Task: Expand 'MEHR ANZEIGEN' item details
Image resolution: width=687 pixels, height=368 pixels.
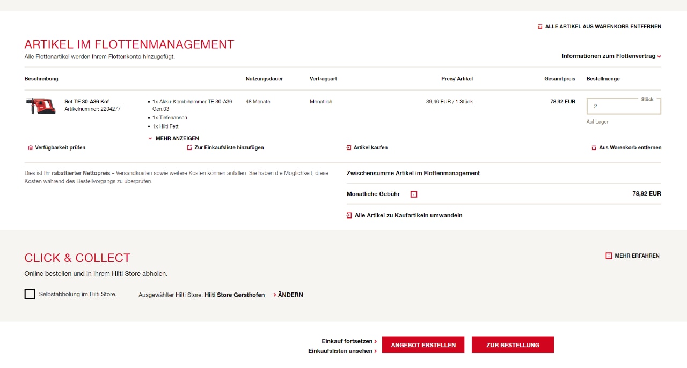Action: tap(173, 138)
